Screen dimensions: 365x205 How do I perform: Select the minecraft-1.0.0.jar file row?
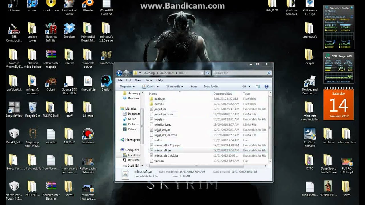point(208,156)
